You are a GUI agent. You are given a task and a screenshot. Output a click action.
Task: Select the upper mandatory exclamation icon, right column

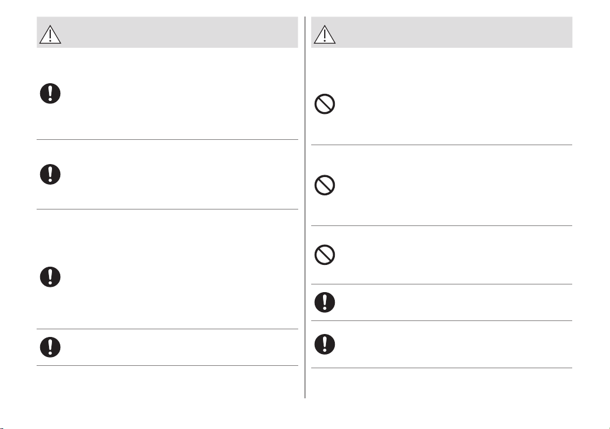pos(324,302)
